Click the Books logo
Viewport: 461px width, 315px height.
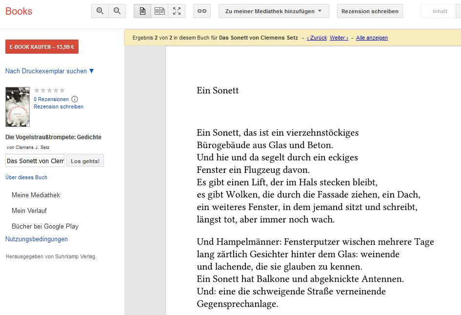pyautogui.click(x=19, y=11)
